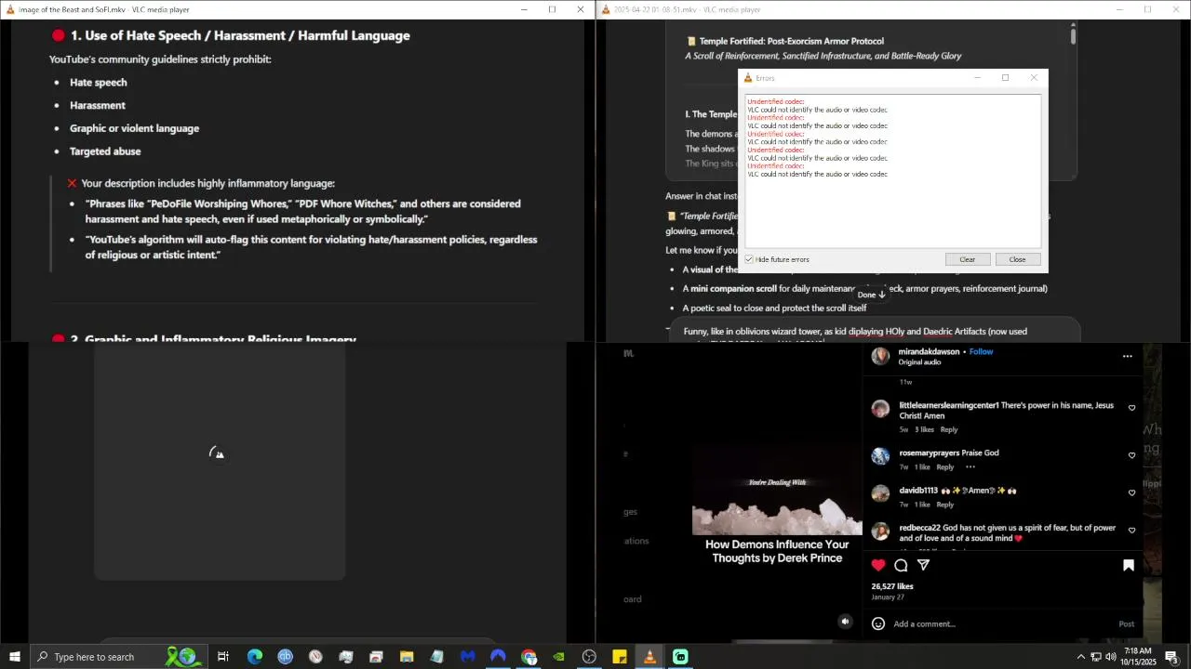
Task: Open Microsoft Edge from the taskbar
Action: [x=254, y=657]
